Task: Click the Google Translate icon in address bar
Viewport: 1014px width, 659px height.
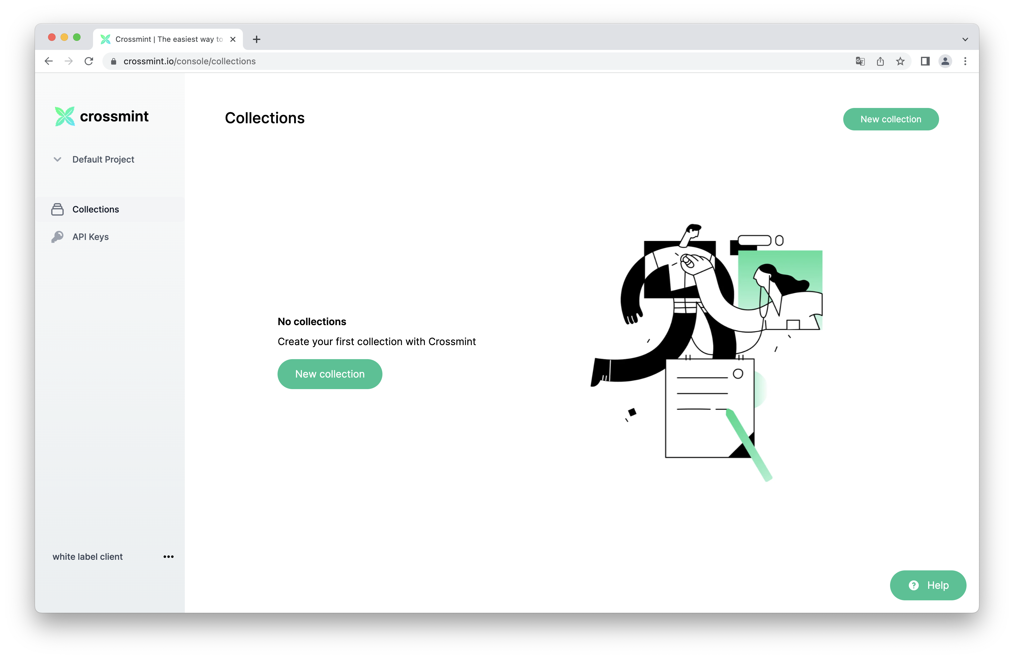Action: (x=860, y=61)
